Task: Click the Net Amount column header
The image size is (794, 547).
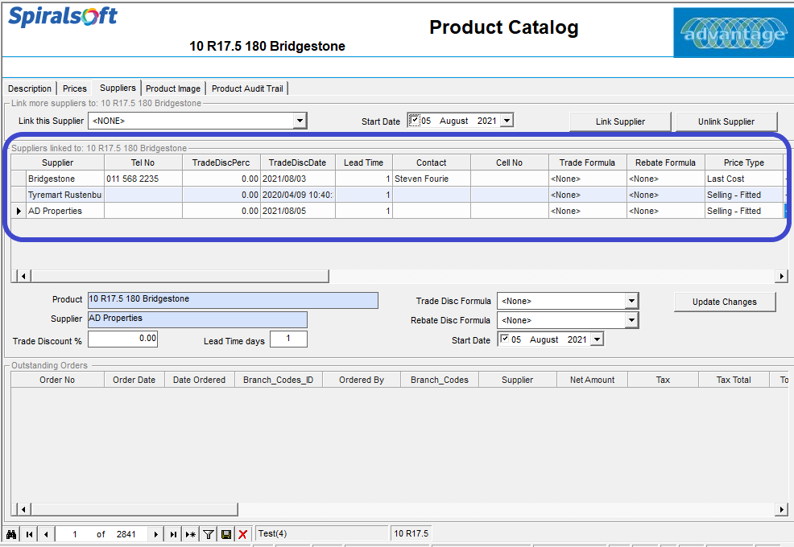Action: pos(592,380)
